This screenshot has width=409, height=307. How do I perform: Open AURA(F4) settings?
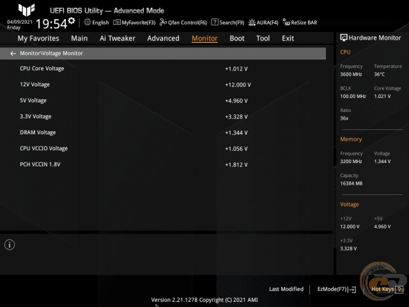click(263, 22)
